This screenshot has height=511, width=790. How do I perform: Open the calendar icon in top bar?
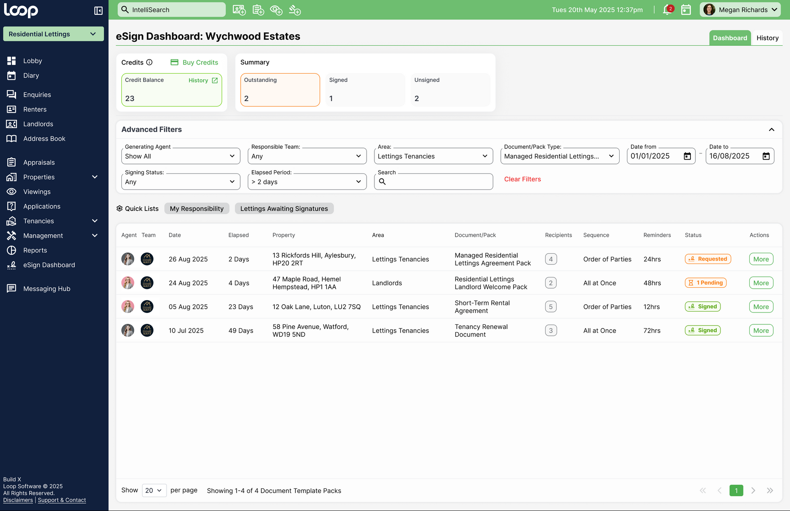[686, 10]
